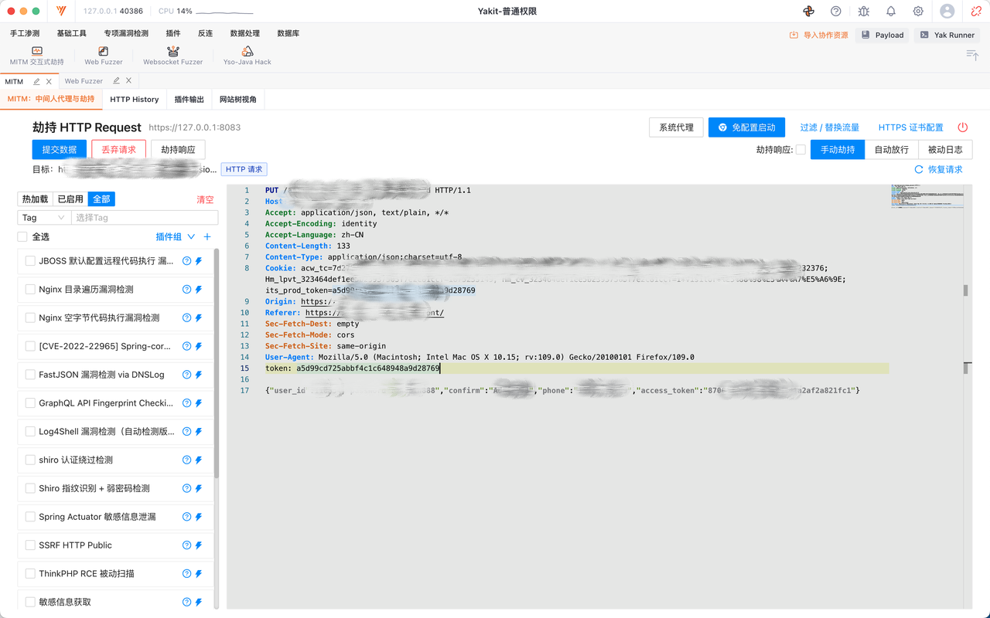Select 自动放行 mode

(x=892, y=150)
